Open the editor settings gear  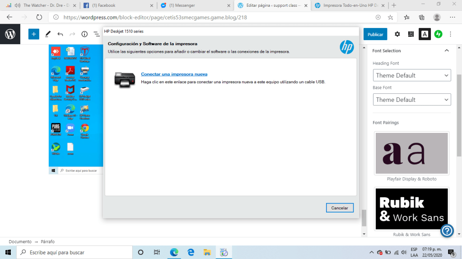397,34
